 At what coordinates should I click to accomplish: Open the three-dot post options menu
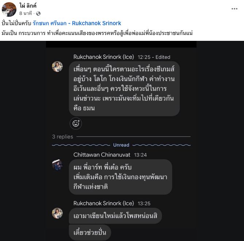click(x=235, y=9)
